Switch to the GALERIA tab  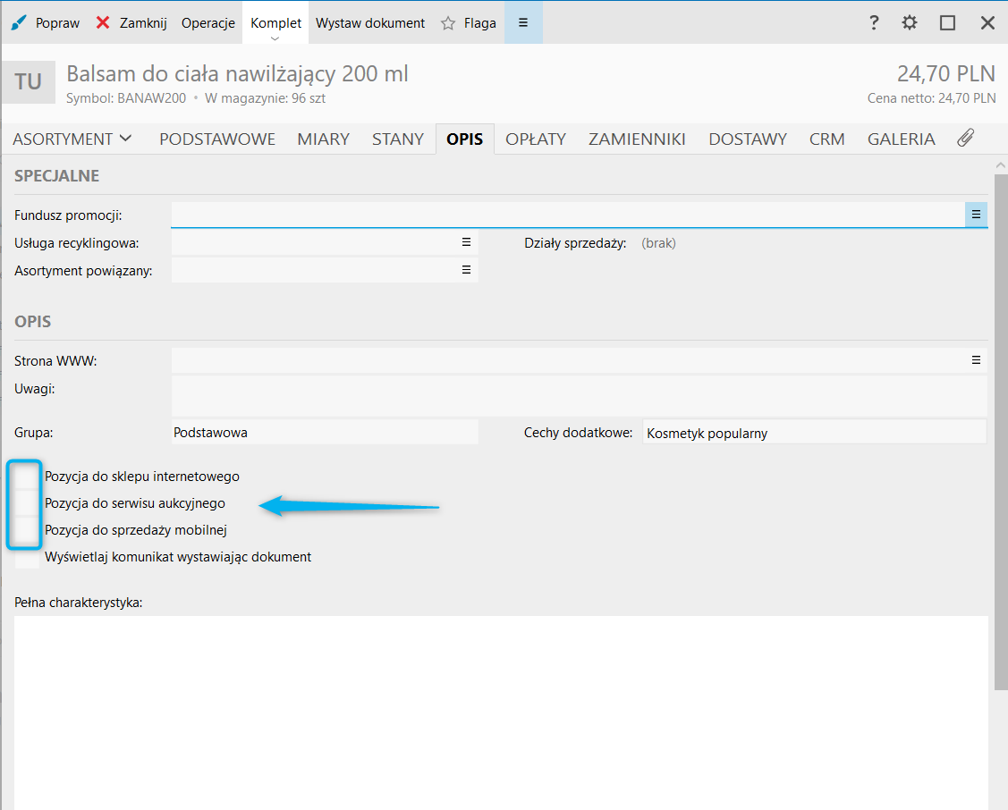coord(901,139)
